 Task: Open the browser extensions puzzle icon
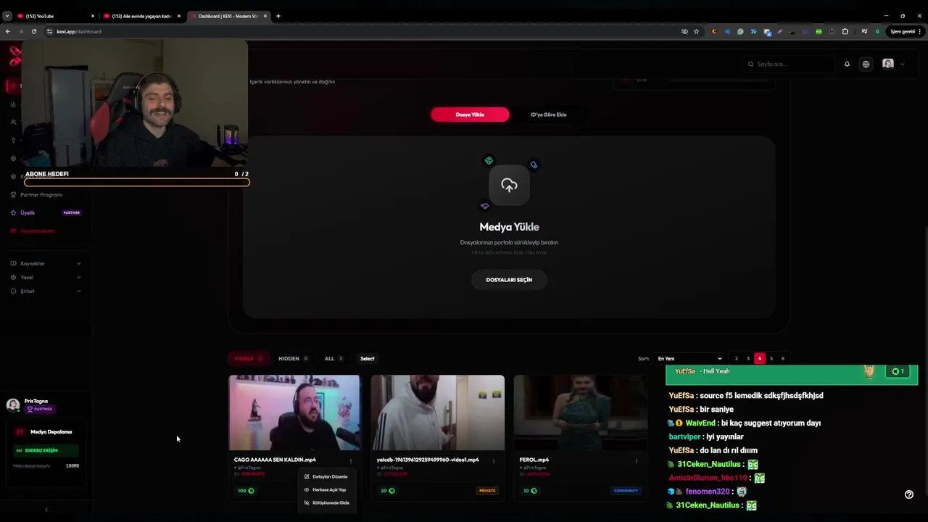tap(845, 31)
